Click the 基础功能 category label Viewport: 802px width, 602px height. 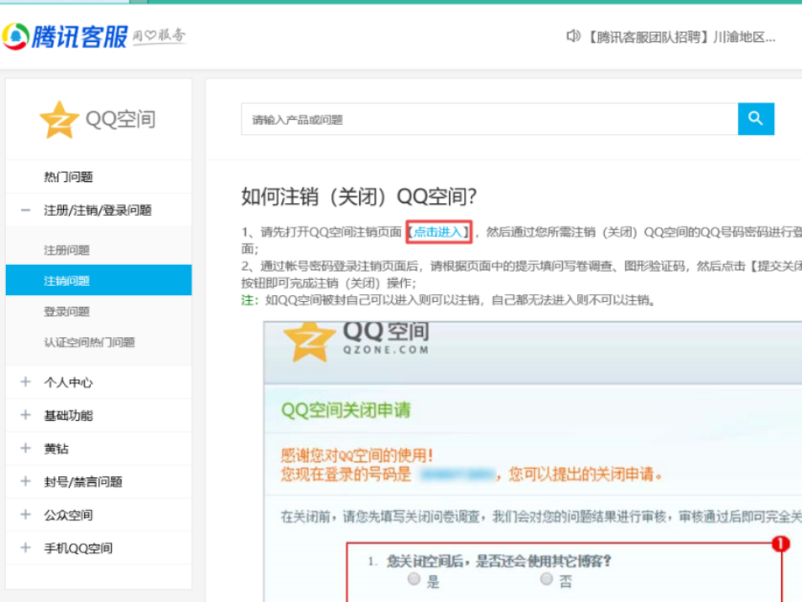(68, 416)
